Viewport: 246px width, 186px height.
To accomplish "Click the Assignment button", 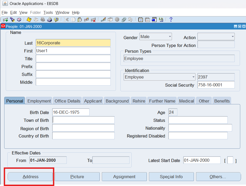I will click(124, 177).
